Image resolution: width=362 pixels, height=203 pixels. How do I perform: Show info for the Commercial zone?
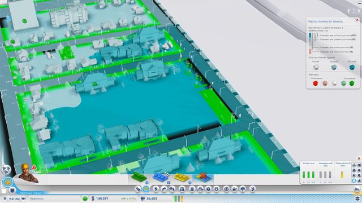169,183
